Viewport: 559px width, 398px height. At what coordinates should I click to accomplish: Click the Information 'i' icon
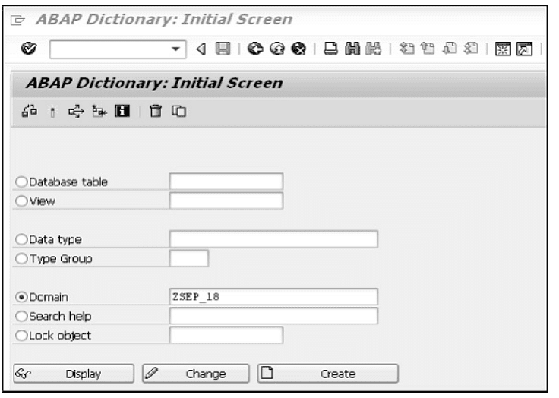coord(122,111)
